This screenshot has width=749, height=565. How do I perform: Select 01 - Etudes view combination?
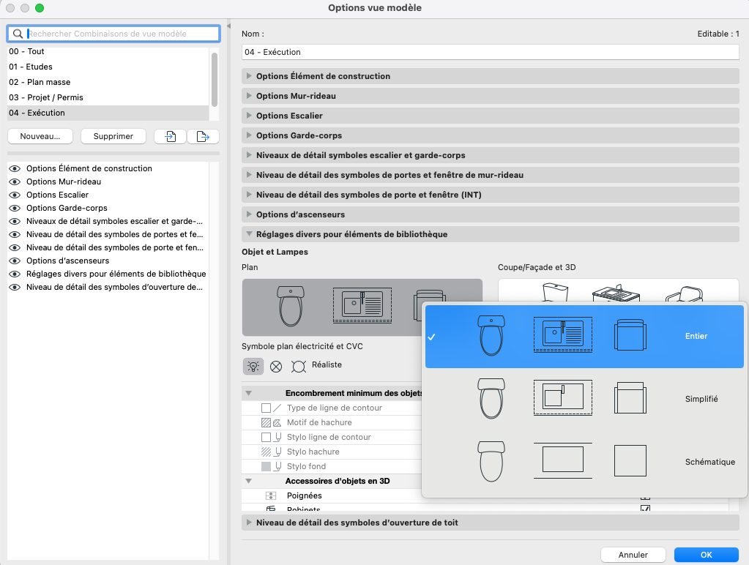click(x=108, y=67)
